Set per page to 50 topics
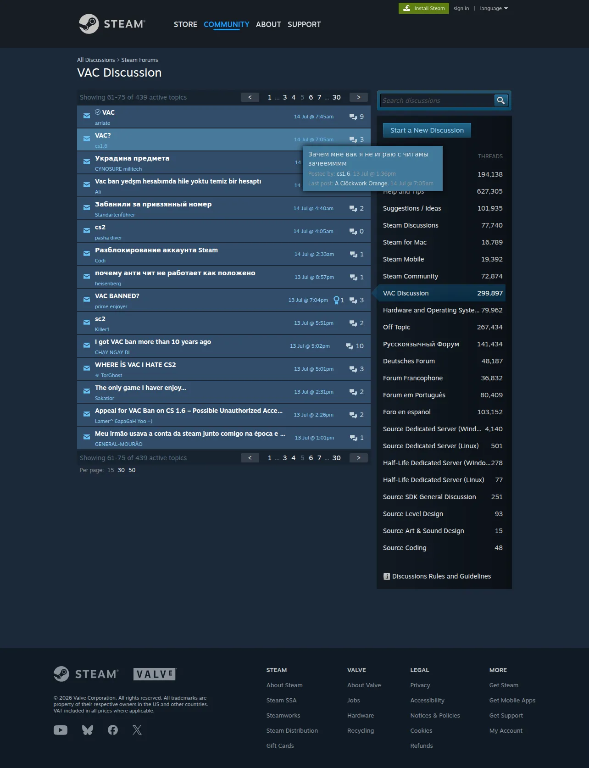 click(132, 470)
